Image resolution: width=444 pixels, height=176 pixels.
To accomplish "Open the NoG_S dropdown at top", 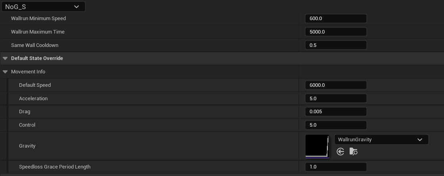I will pos(43,7).
